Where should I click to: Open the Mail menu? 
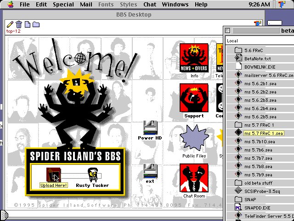point(86,4)
